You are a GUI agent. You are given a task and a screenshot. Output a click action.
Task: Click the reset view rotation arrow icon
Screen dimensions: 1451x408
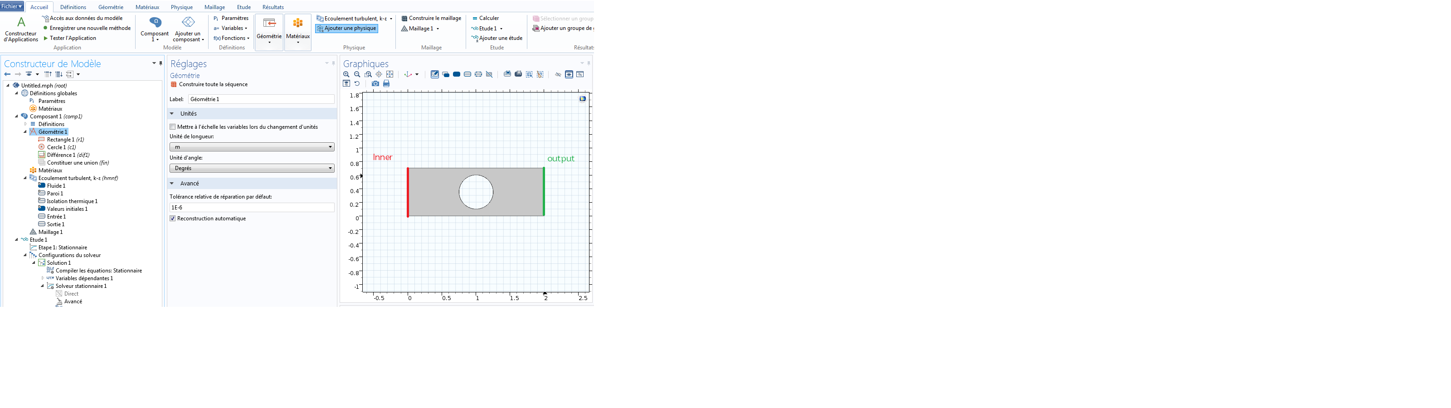357,84
